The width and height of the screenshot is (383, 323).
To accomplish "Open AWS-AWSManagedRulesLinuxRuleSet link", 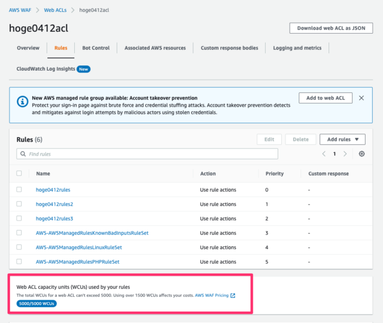I will [79, 247].
